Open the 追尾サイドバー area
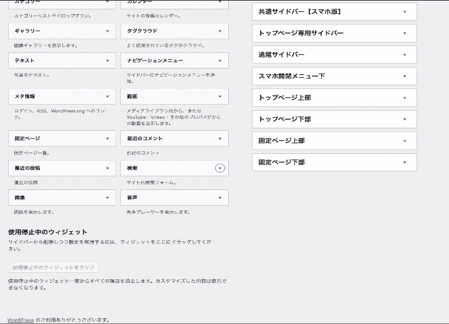The image size is (449, 324). click(334, 55)
